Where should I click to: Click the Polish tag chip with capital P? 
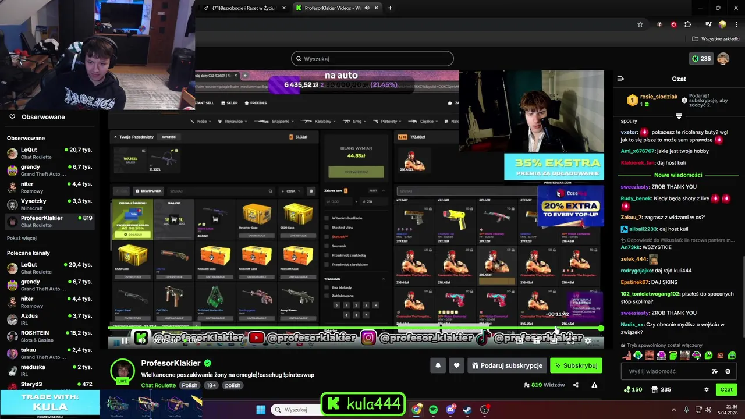point(190,385)
